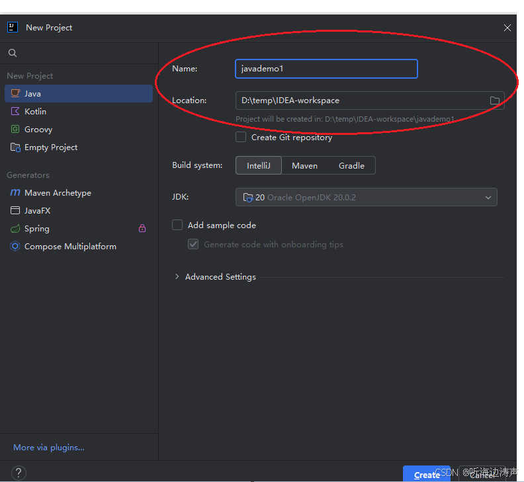Check Add sample code
This screenshot has height=482, width=524.
[x=177, y=225]
